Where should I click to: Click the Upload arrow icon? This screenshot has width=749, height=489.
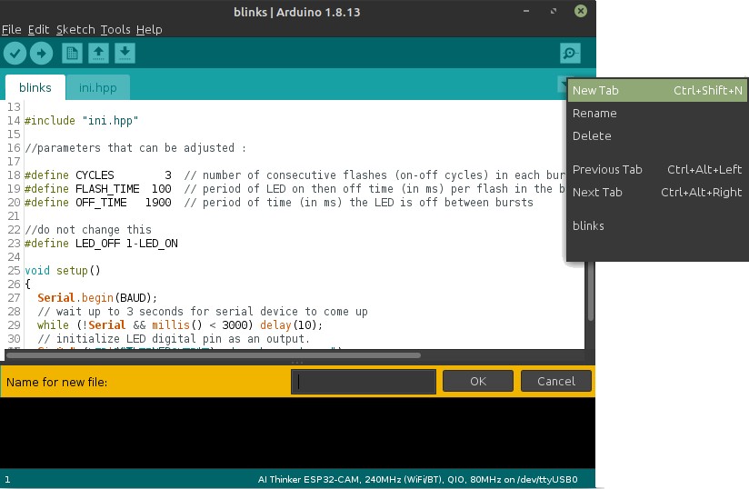click(x=41, y=54)
